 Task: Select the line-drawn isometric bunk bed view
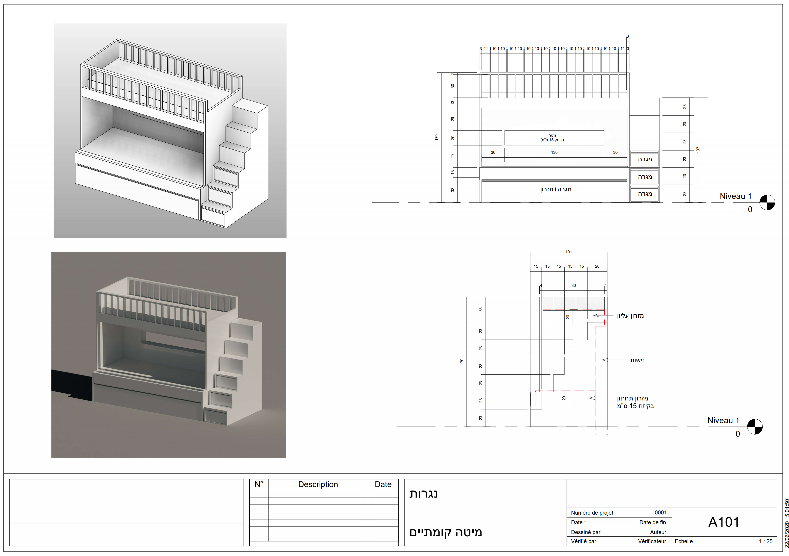(170, 131)
